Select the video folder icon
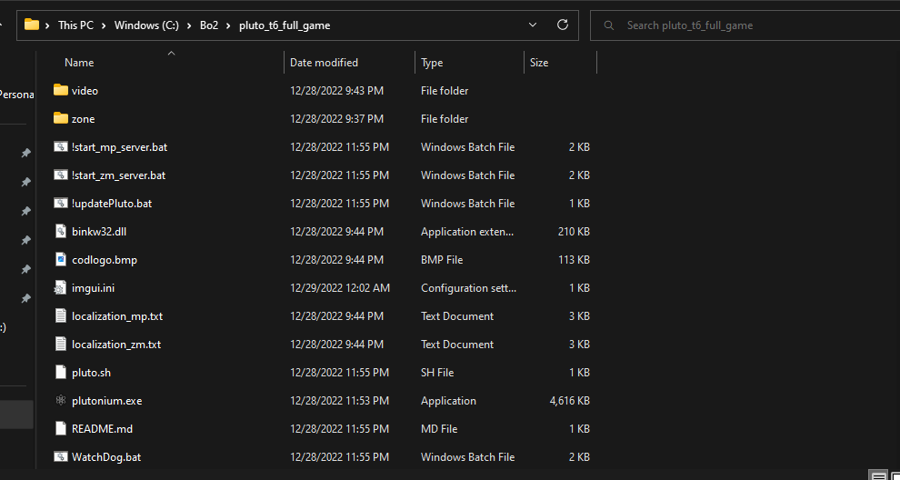 pyautogui.click(x=61, y=90)
